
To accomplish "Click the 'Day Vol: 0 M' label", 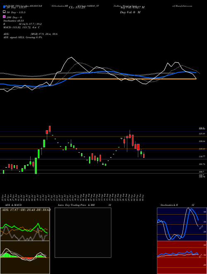I will coord(130,12).
